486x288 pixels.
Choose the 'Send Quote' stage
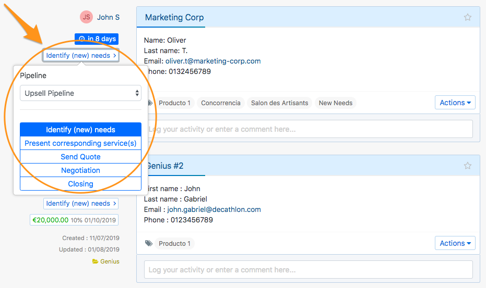pos(80,157)
